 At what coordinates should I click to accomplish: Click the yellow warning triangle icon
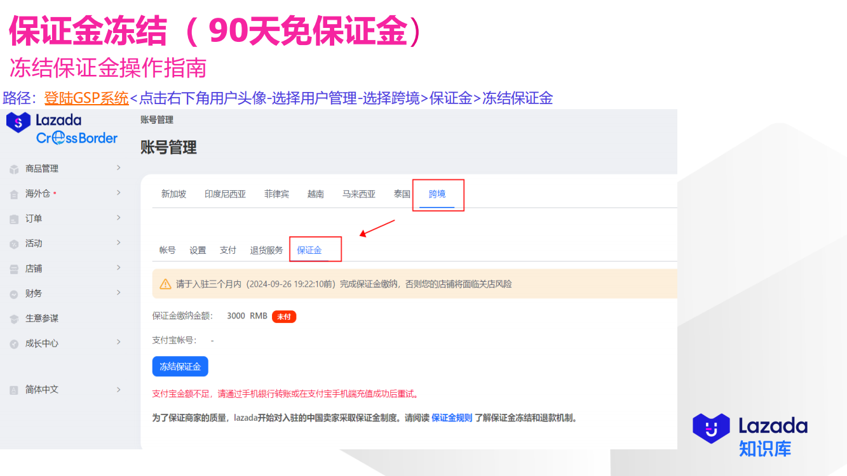point(165,284)
